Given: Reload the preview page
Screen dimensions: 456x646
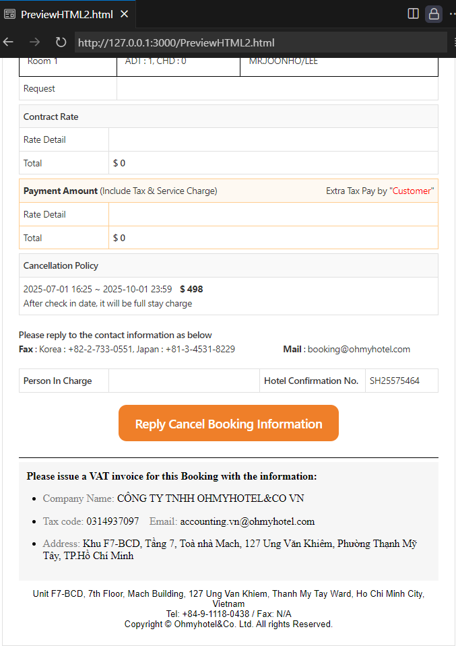Looking at the screenshot, I should [61, 42].
